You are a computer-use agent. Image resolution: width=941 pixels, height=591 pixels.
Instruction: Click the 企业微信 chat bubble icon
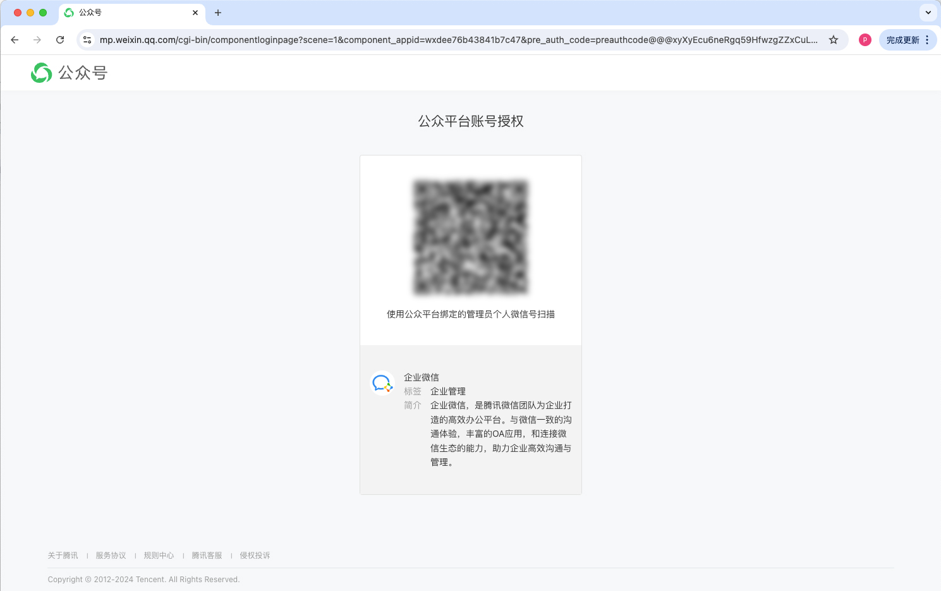tap(382, 383)
